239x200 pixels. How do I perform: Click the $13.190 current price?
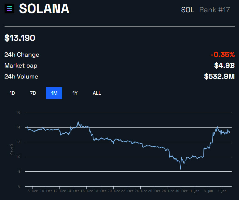click(x=20, y=38)
